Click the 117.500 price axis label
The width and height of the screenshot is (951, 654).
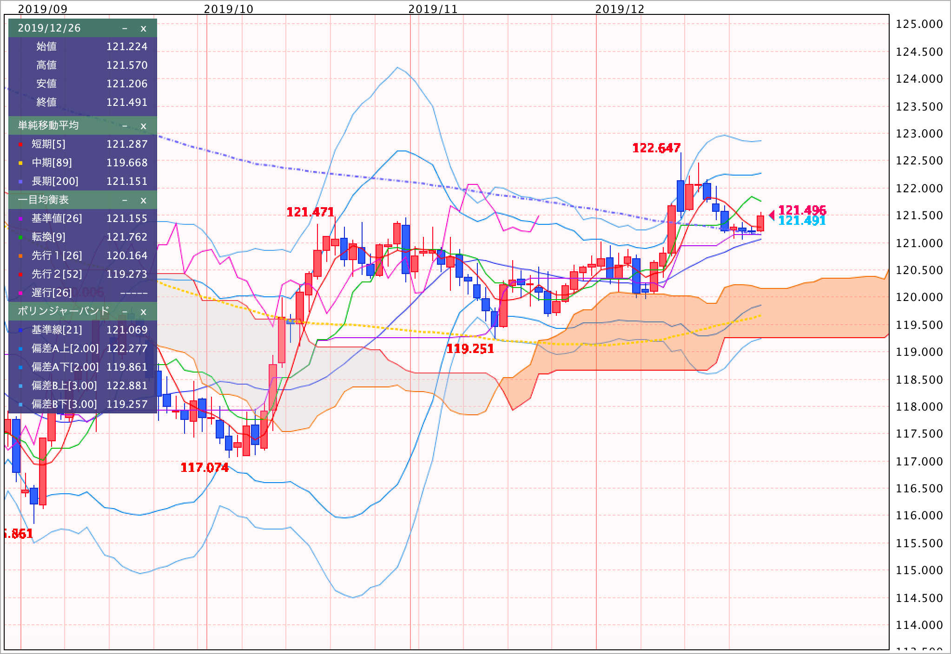[919, 434]
